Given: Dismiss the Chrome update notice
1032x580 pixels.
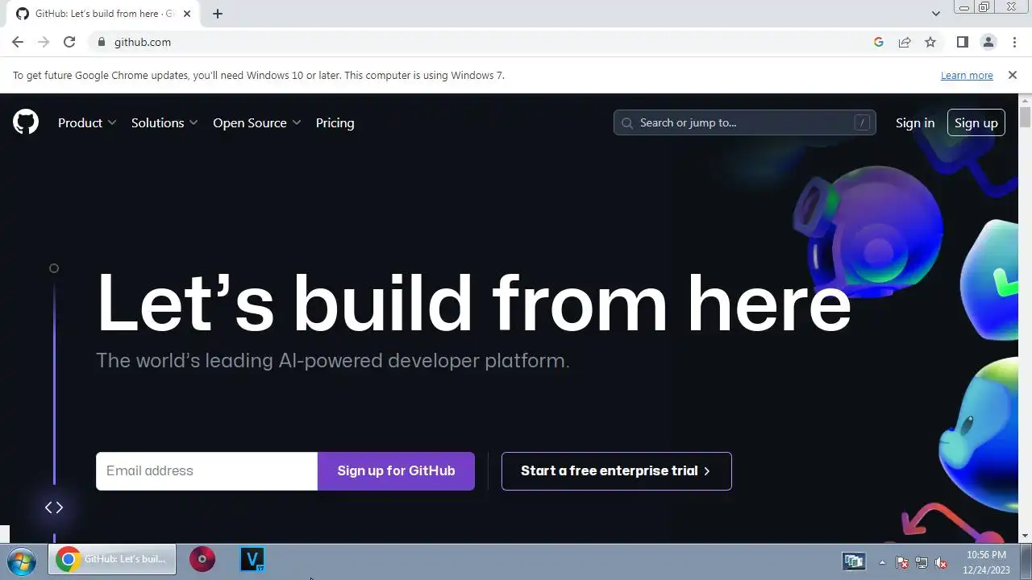Looking at the screenshot, I should tap(1013, 75).
